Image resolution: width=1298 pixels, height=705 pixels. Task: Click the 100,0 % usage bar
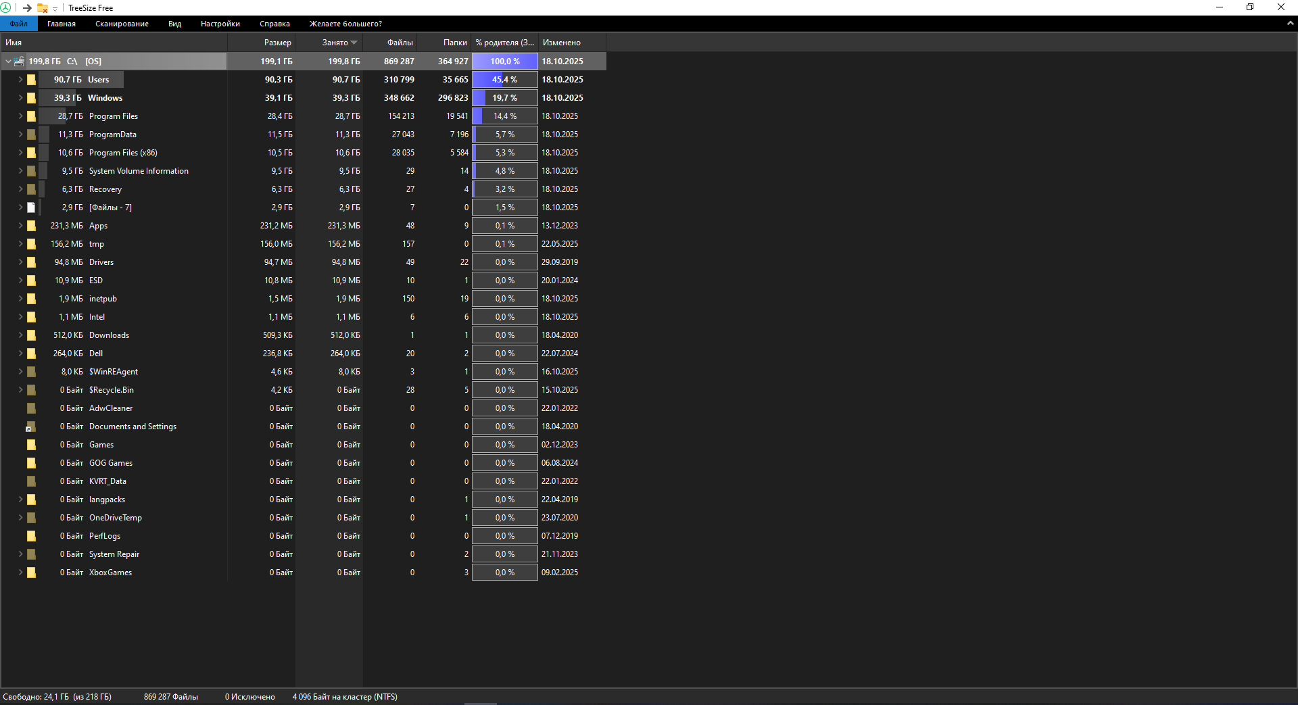tap(505, 62)
